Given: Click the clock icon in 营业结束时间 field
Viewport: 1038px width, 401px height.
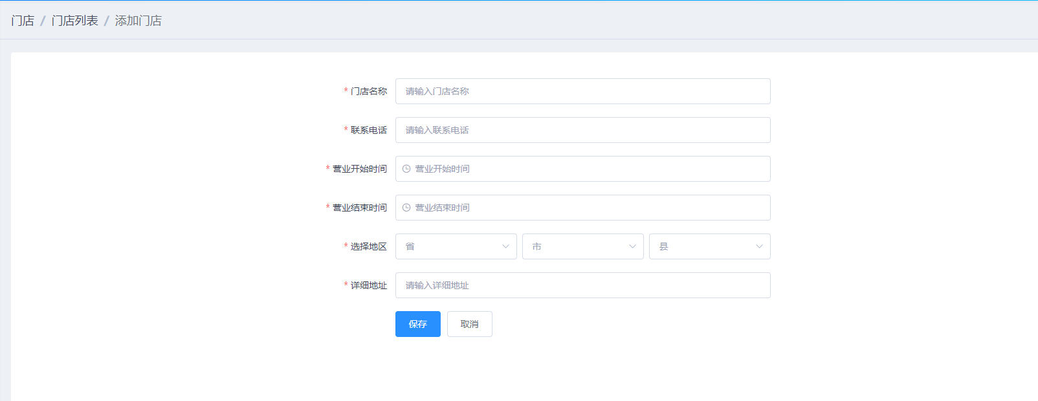Looking at the screenshot, I should point(406,208).
